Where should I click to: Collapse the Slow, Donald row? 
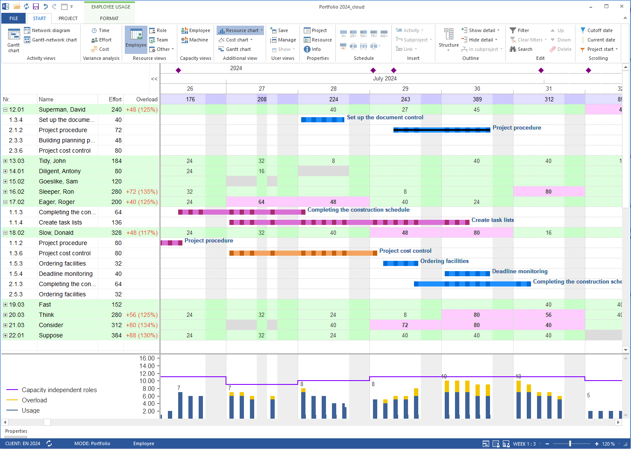point(6,233)
